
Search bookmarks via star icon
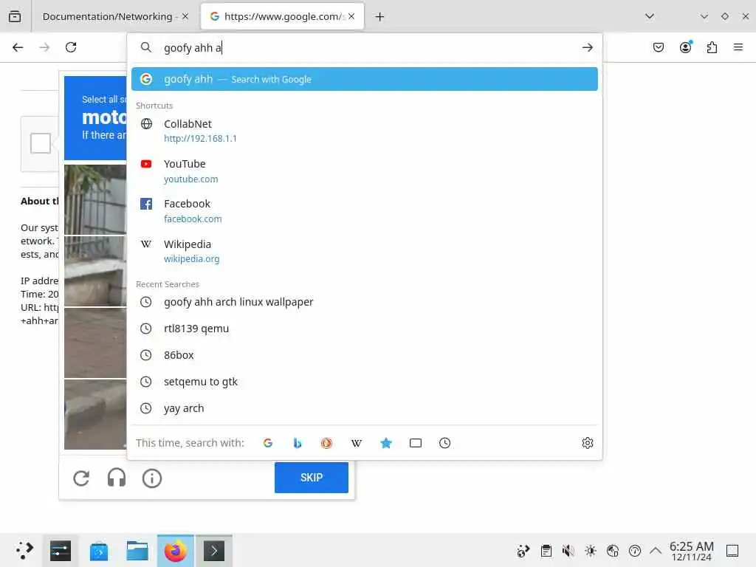pos(385,443)
